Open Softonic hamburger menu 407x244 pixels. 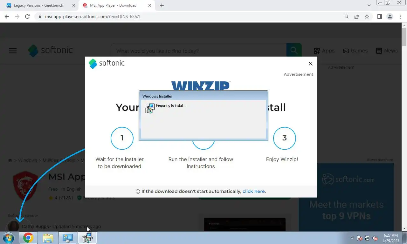(13, 51)
